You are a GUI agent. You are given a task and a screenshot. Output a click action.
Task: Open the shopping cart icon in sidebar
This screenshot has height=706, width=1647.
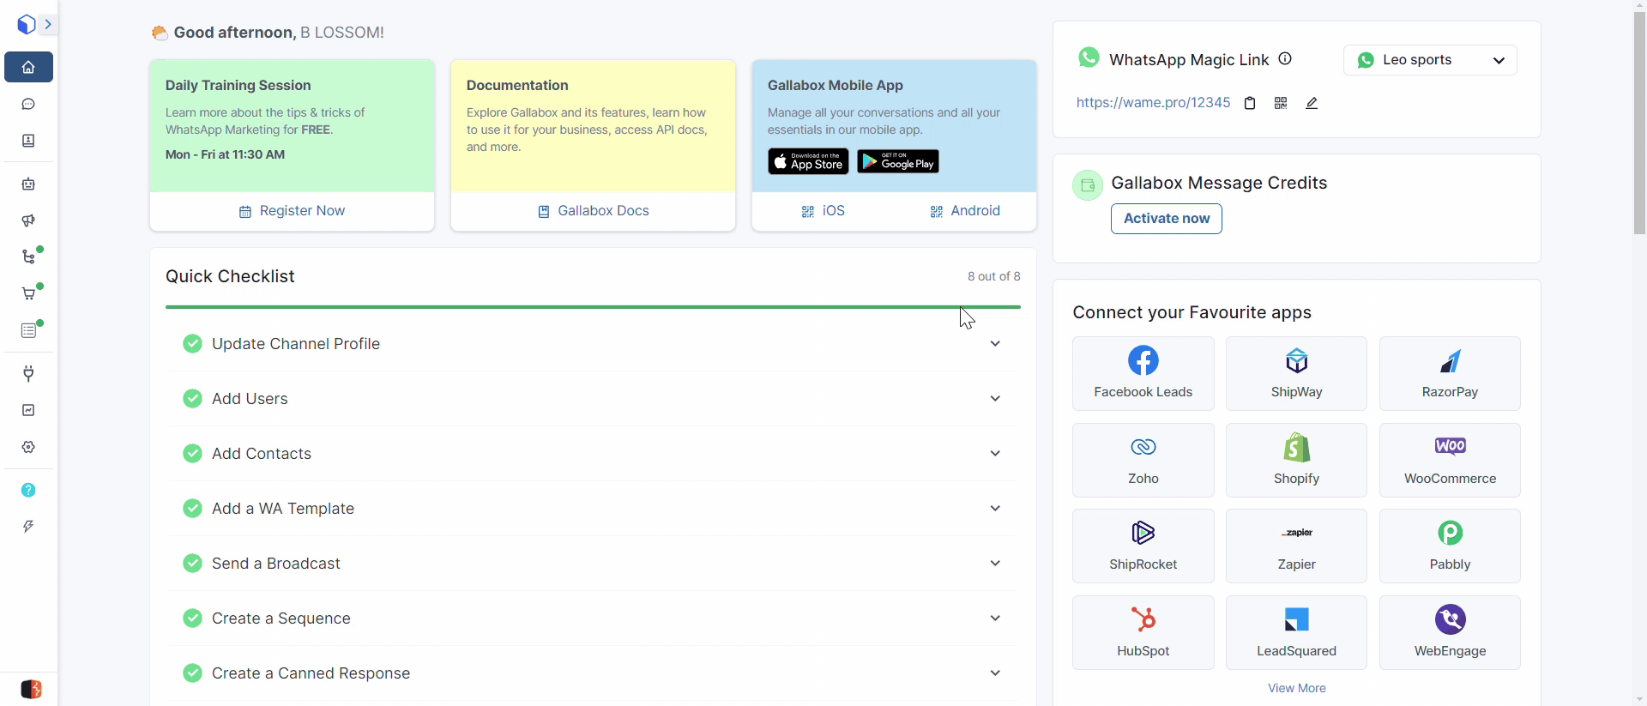(28, 293)
